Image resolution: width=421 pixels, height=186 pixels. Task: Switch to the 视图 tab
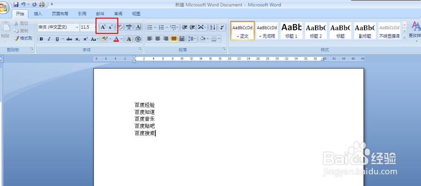point(136,14)
